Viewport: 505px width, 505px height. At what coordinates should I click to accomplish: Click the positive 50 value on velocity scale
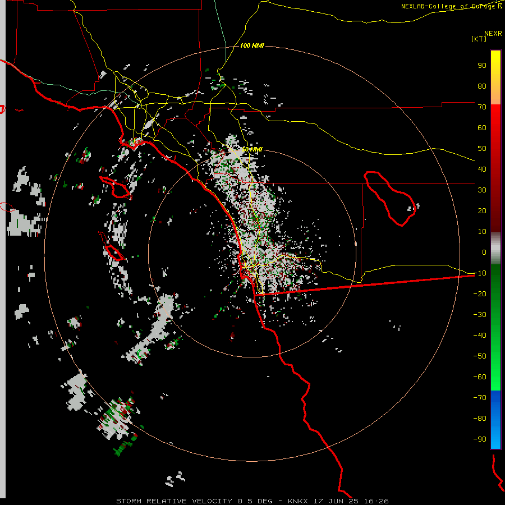482,149
